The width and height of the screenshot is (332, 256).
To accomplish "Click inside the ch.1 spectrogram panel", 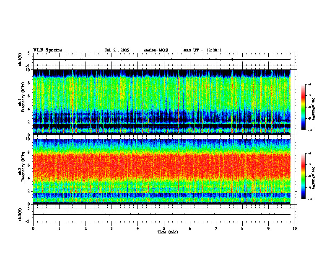I will click(x=162, y=102).
